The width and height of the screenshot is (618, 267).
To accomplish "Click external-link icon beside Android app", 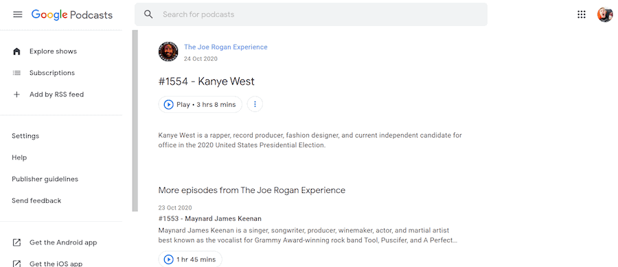I will pyautogui.click(x=16, y=242).
